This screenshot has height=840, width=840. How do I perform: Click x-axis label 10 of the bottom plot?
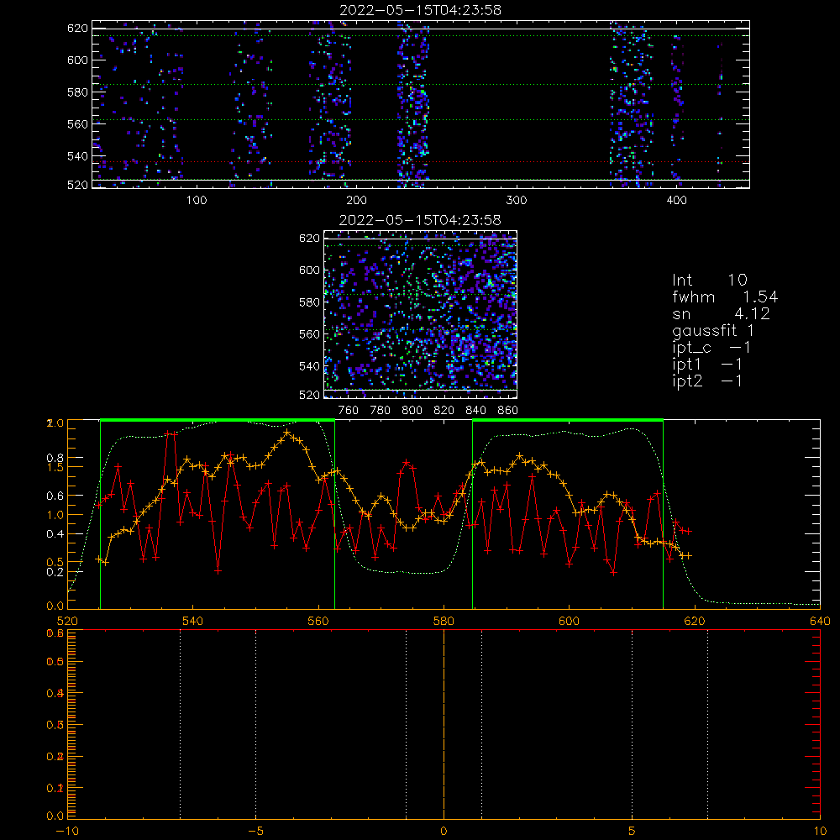click(x=820, y=832)
